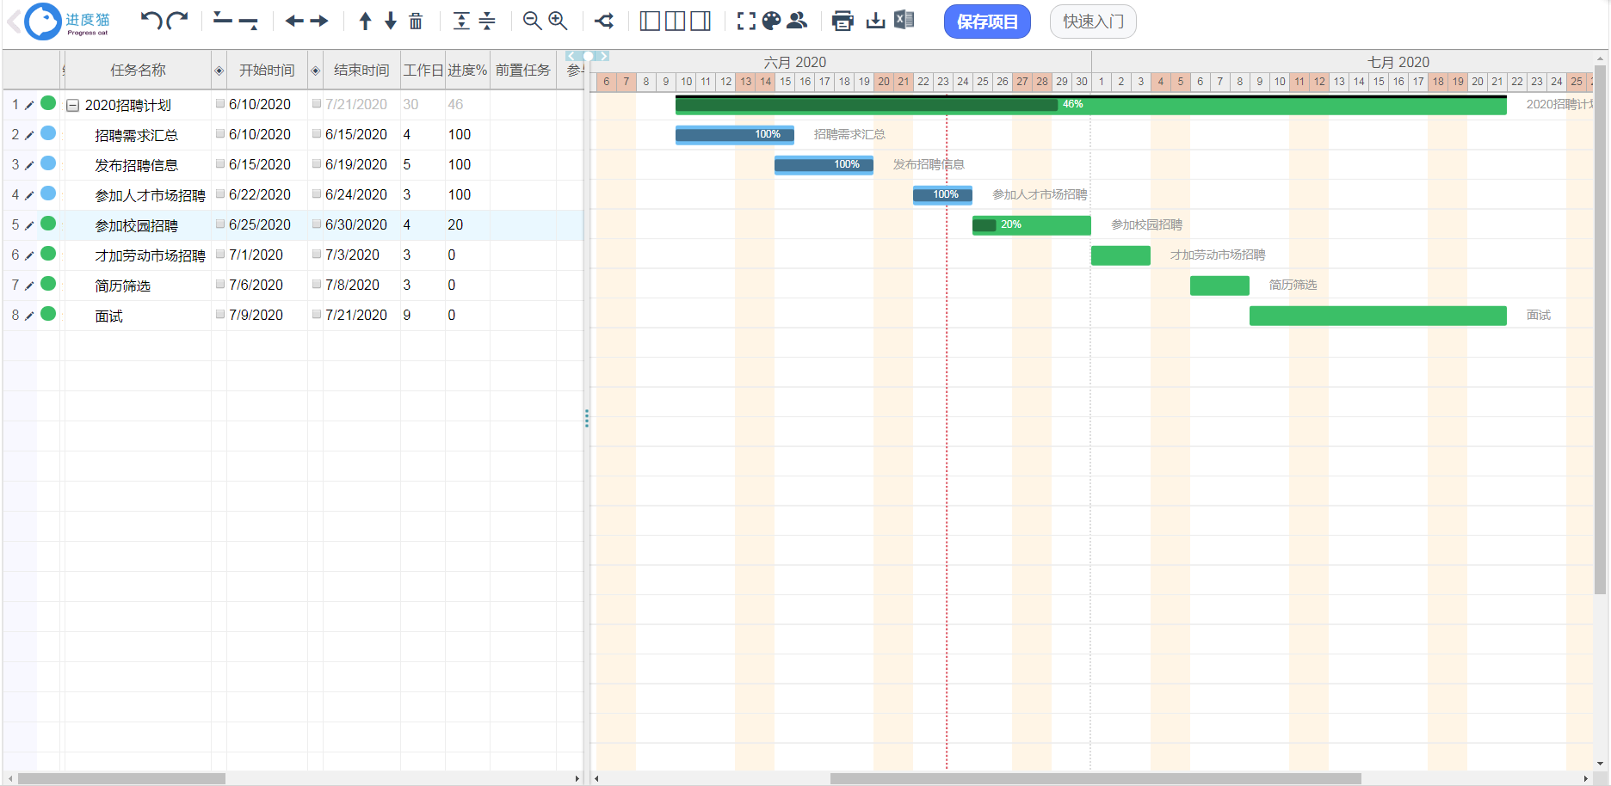This screenshot has height=786, width=1611.
Task: Export project to Excel
Action: tap(904, 21)
